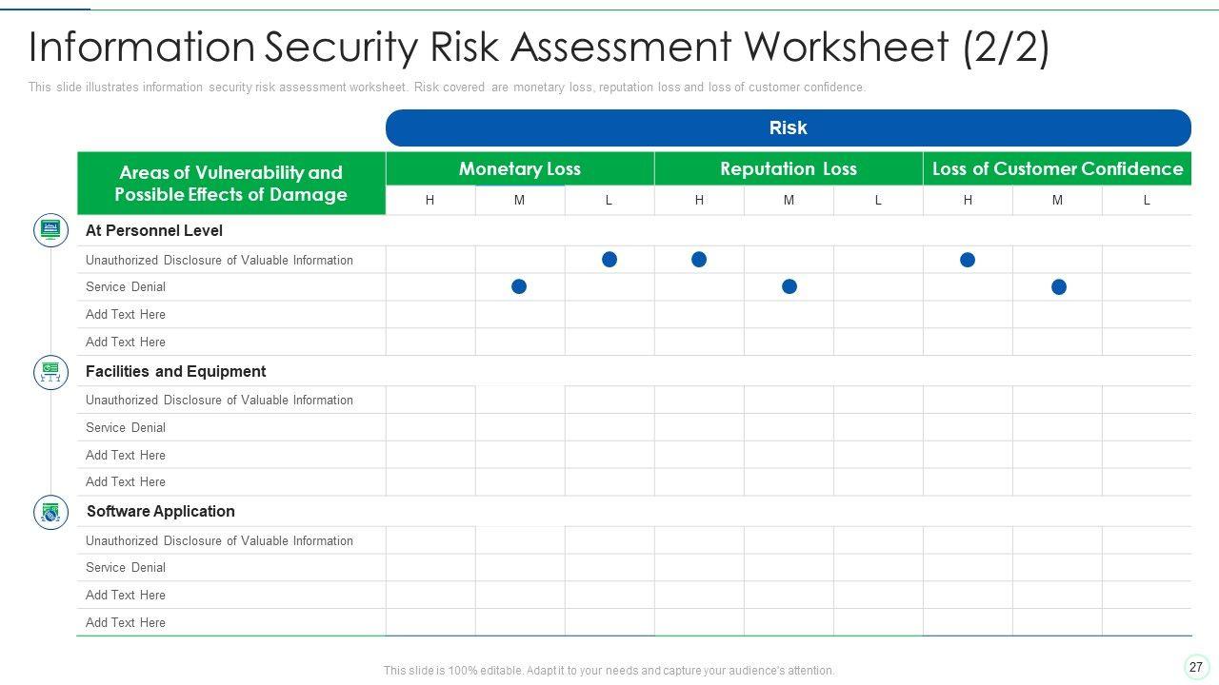Click the Monetary Loss low-risk dot for Unauthorized Disclosure

[x=609, y=260]
